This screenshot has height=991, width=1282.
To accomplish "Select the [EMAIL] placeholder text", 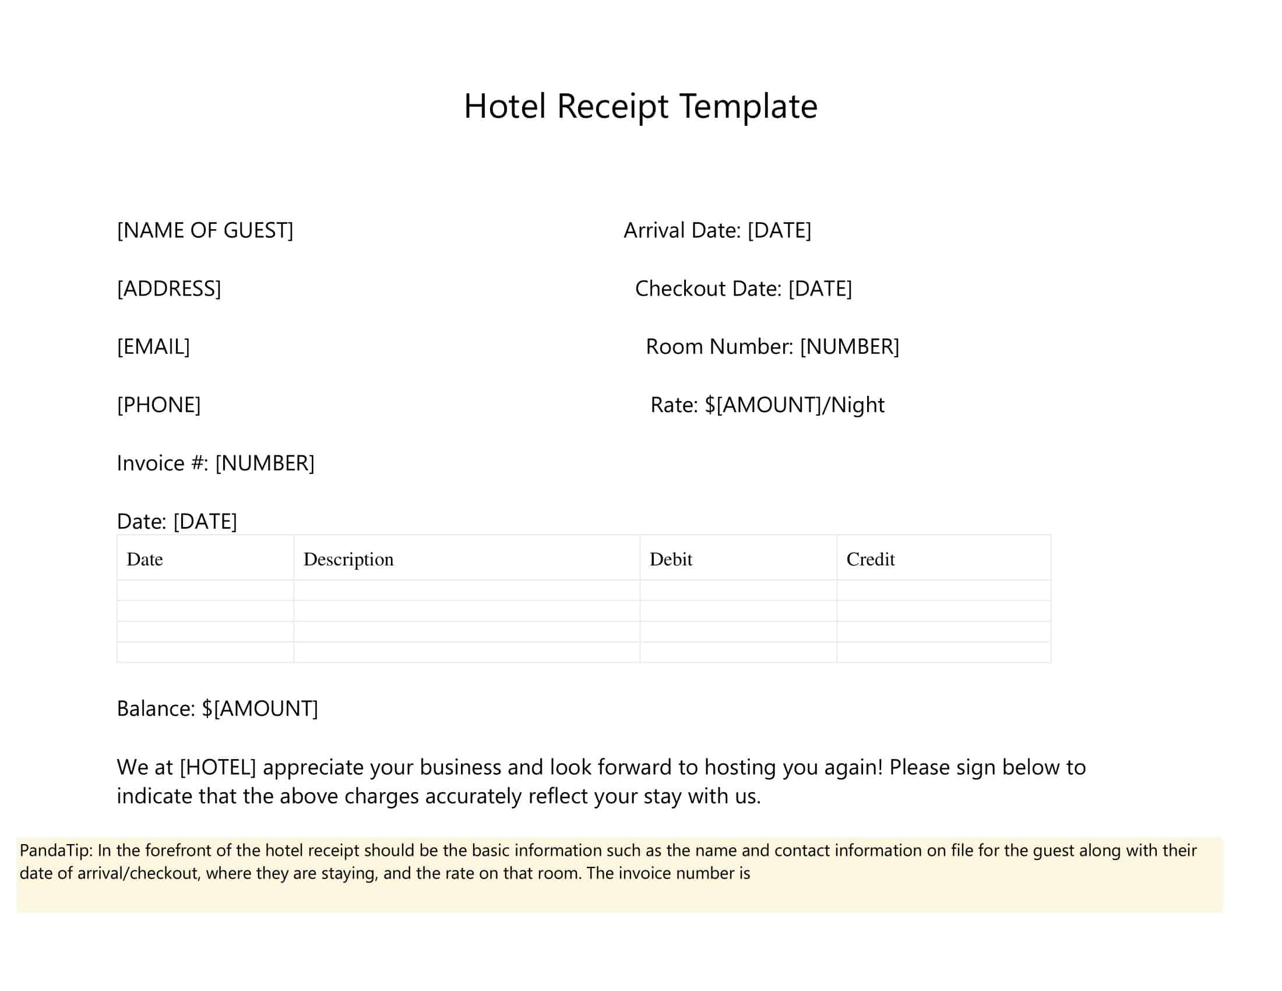I will pos(153,346).
